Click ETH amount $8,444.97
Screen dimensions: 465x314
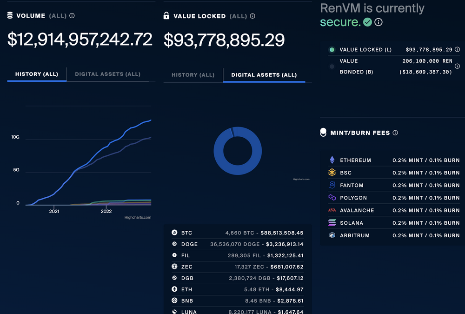[289, 289]
